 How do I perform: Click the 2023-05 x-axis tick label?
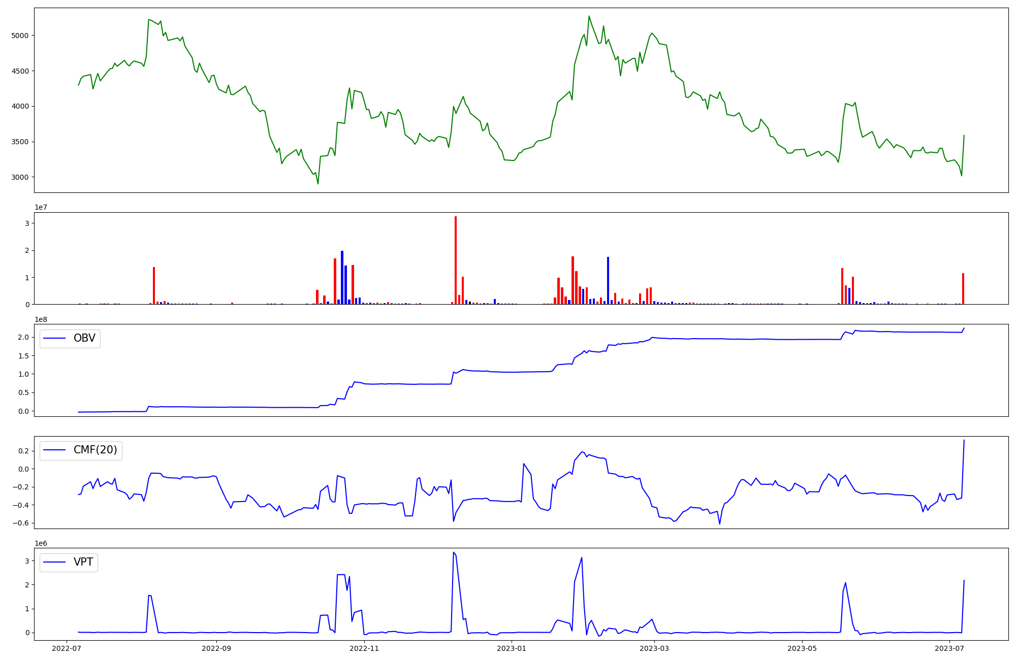[x=802, y=648]
